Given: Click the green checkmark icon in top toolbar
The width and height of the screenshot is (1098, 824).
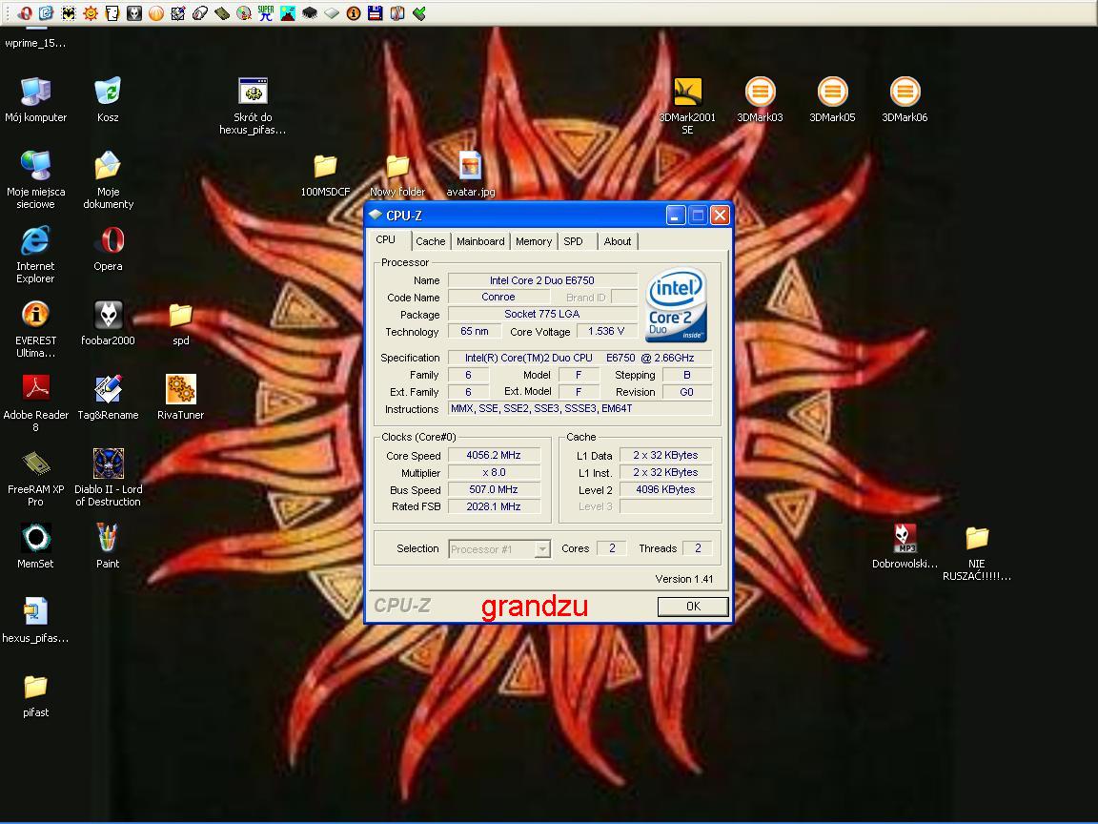Looking at the screenshot, I should point(419,13).
